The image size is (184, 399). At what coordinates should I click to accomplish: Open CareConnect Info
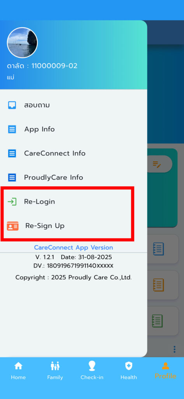[x=74, y=154]
